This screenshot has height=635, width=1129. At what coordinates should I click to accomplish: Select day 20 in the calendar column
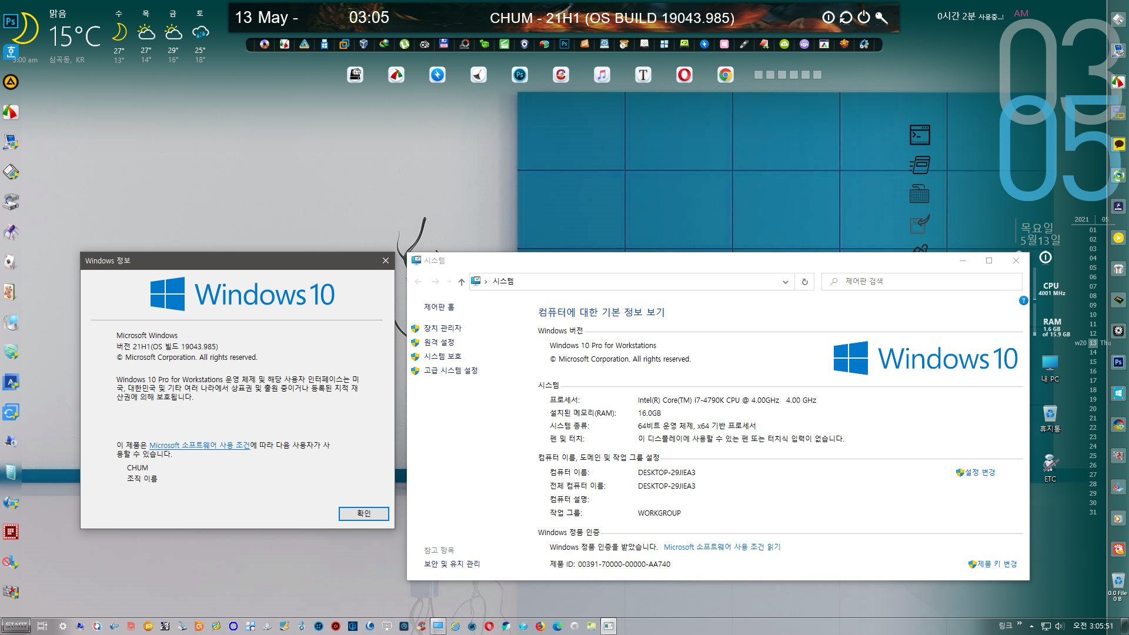click(1093, 409)
